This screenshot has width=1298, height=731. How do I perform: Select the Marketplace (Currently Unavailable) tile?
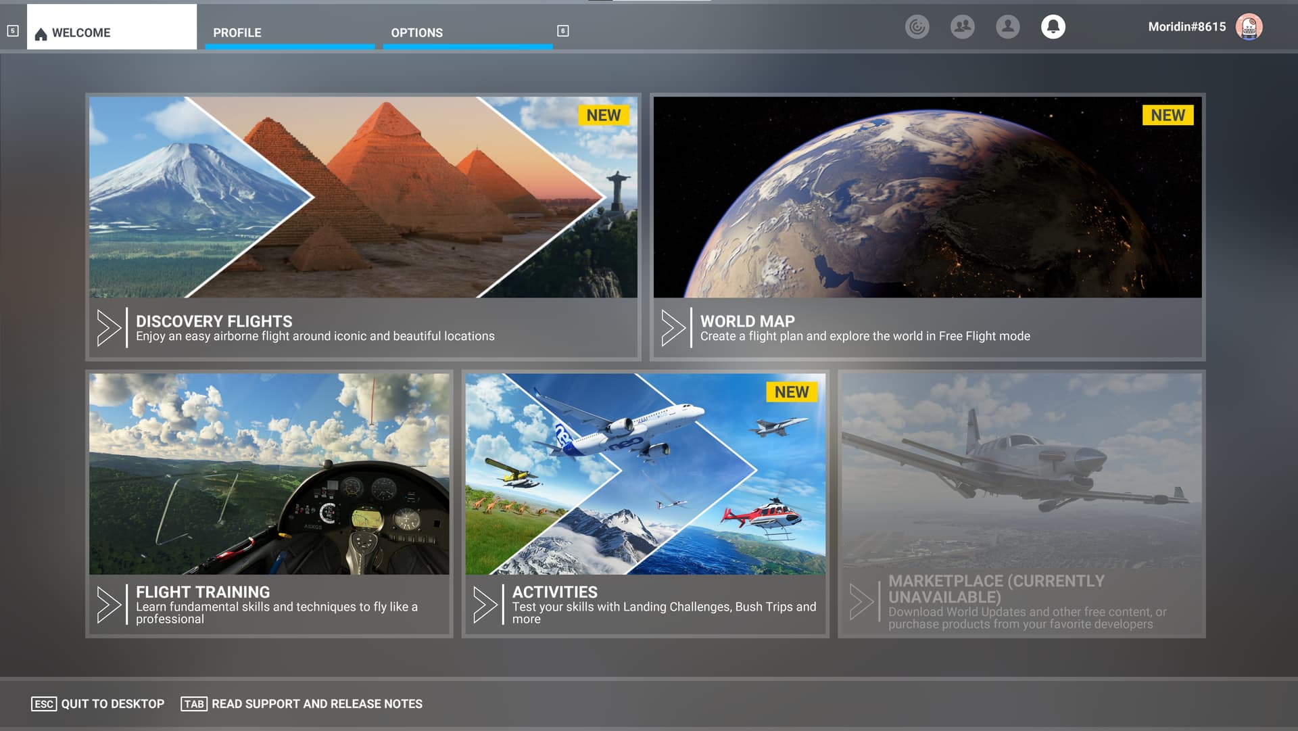click(1021, 504)
